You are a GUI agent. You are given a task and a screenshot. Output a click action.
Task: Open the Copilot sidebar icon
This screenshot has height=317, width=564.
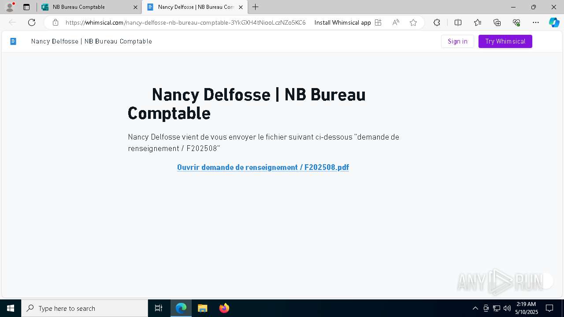(554, 22)
